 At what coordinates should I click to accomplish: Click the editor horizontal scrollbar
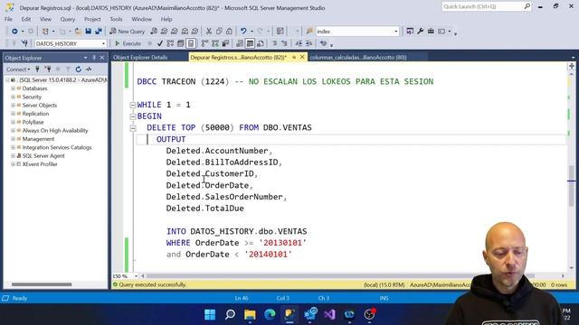click(x=340, y=276)
